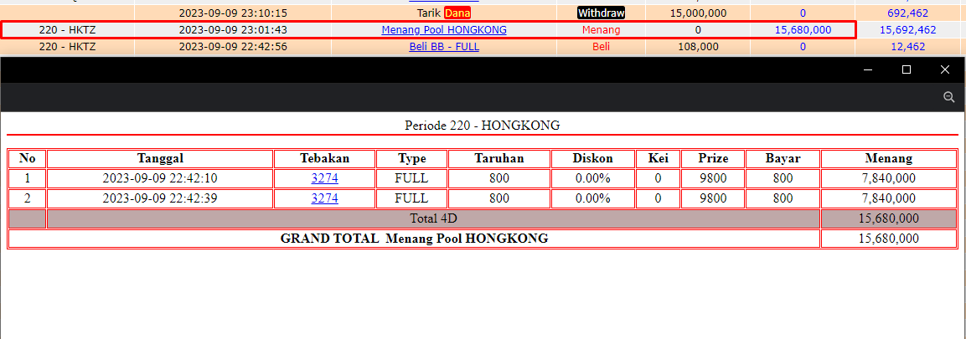Close the popup window

(945, 70)
